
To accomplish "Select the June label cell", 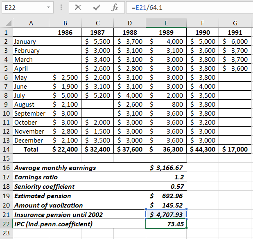I will point(31,87).
